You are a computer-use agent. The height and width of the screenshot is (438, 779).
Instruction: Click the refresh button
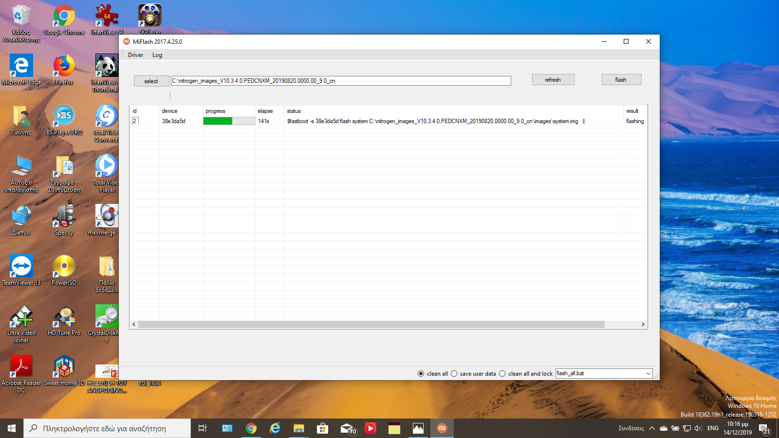(553, 80)
